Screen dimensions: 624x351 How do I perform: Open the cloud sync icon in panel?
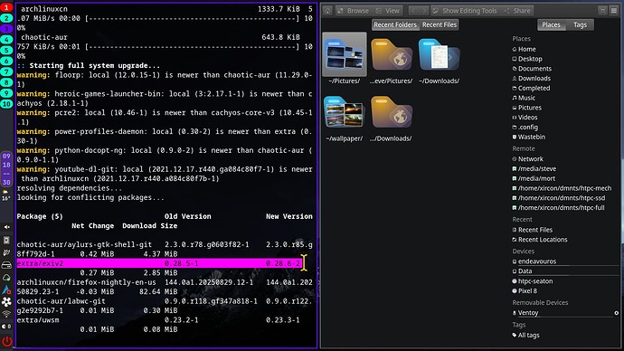tap(6, 278)
